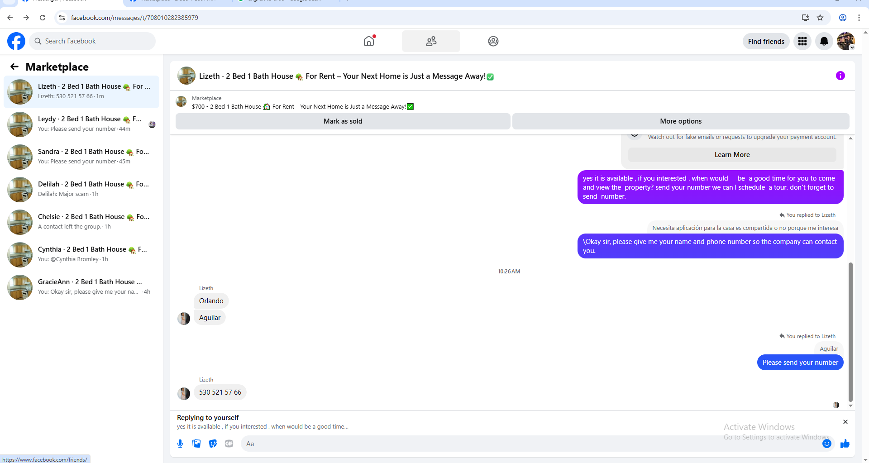Image resolution: width=869 pixels, height=463 pixels.
Task: Click the address bar URL
Action: point(134,18)
